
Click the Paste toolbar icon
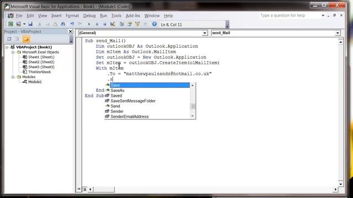click(x=55, y=24)
